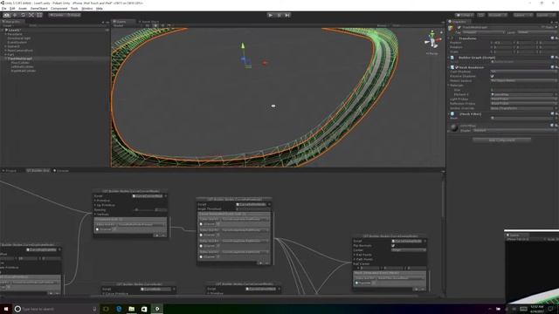Open the Hierarchy Create dropdown
559x314 pixels.
[8, 25]
